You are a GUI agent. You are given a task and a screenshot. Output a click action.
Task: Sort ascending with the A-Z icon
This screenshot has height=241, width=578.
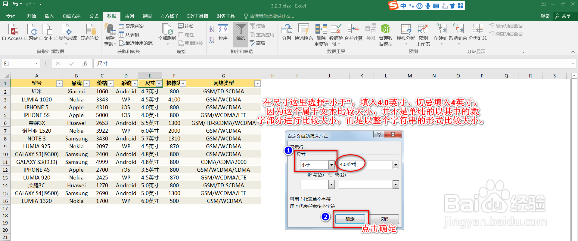tap(212, 29)
